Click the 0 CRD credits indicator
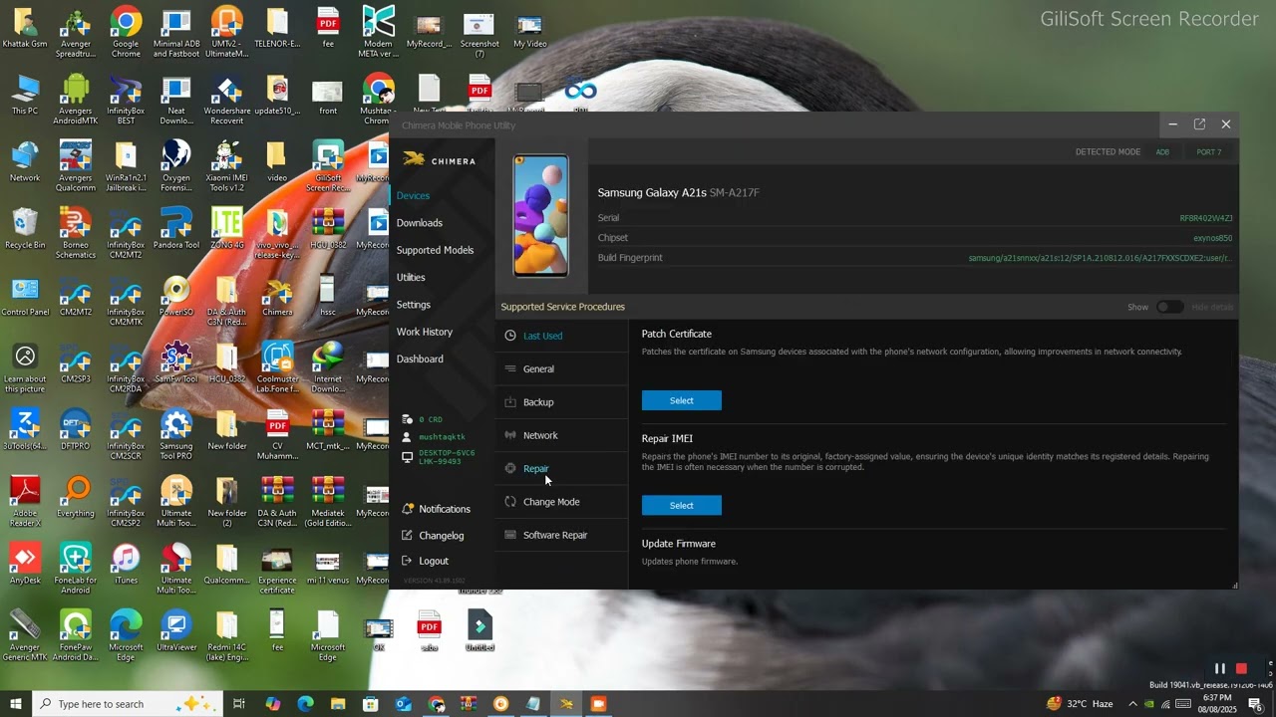 tap(423, 419)
